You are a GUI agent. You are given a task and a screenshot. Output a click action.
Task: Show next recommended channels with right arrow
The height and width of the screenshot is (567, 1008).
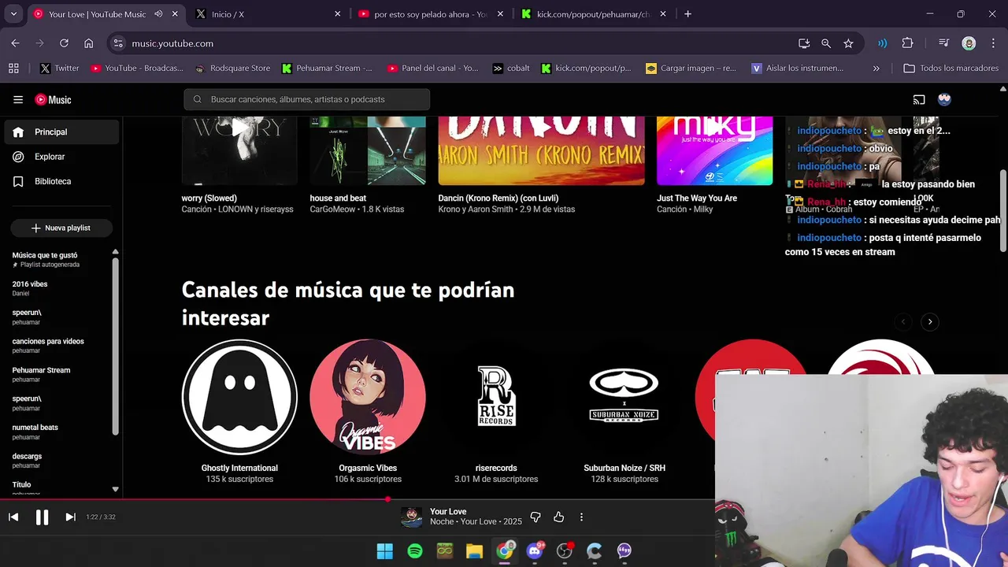tap(930, 321)
